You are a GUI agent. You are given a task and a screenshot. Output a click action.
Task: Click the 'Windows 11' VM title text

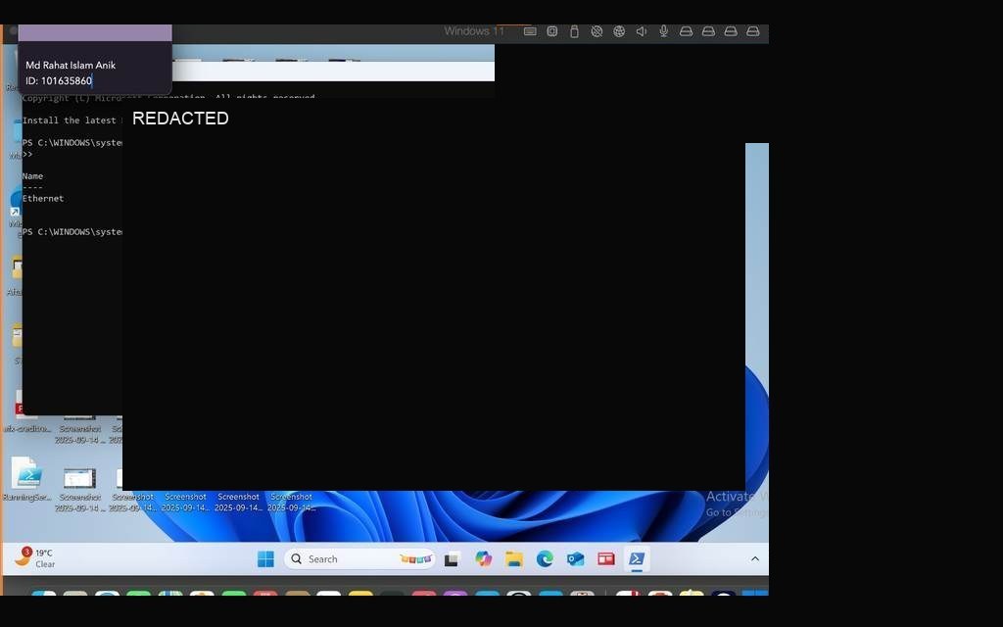(474, 31)
